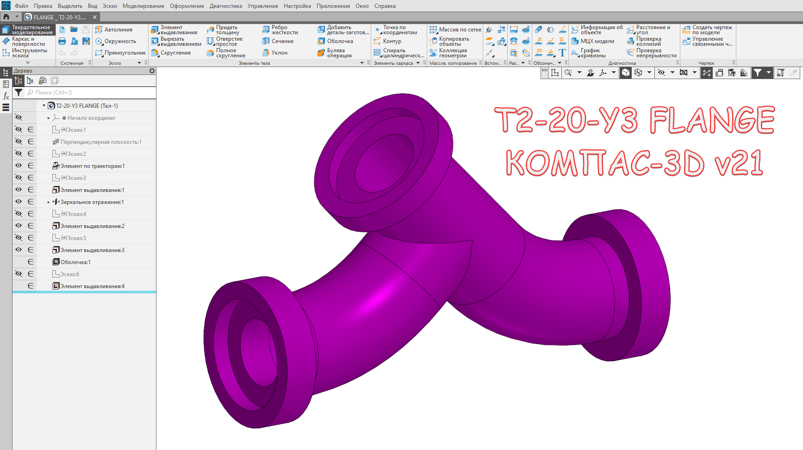This screenshot has width=803, height=450.
Task: Hide Эскиз:1 with its eye toggle
Action: point(19,129)
